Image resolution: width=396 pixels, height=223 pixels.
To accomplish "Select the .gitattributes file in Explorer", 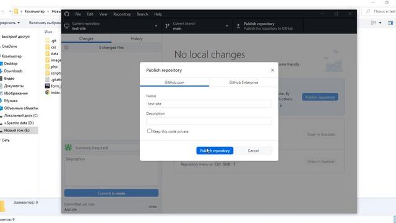I will 53,80.
